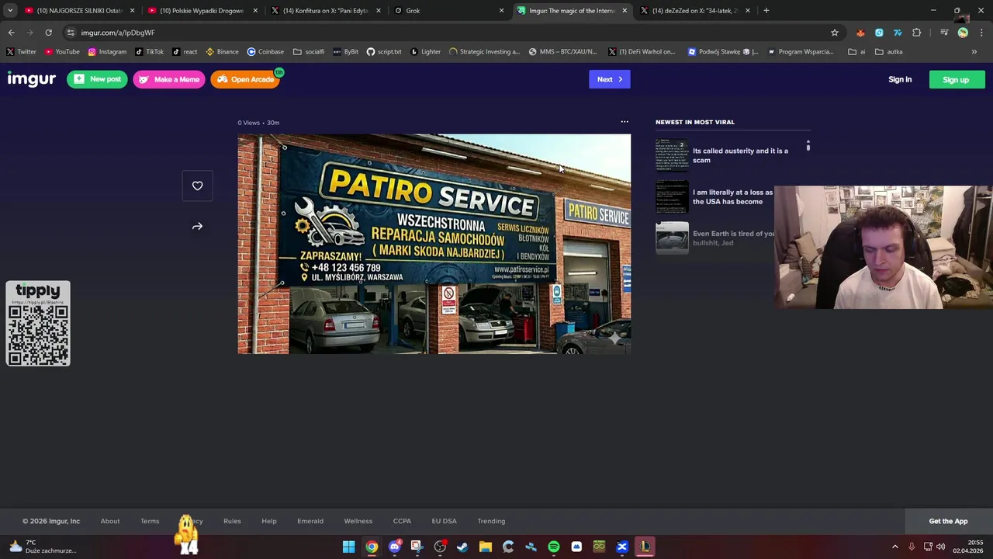Click the Sign up button
This screenshot has height=559, width=993.
tap(957, 79)
